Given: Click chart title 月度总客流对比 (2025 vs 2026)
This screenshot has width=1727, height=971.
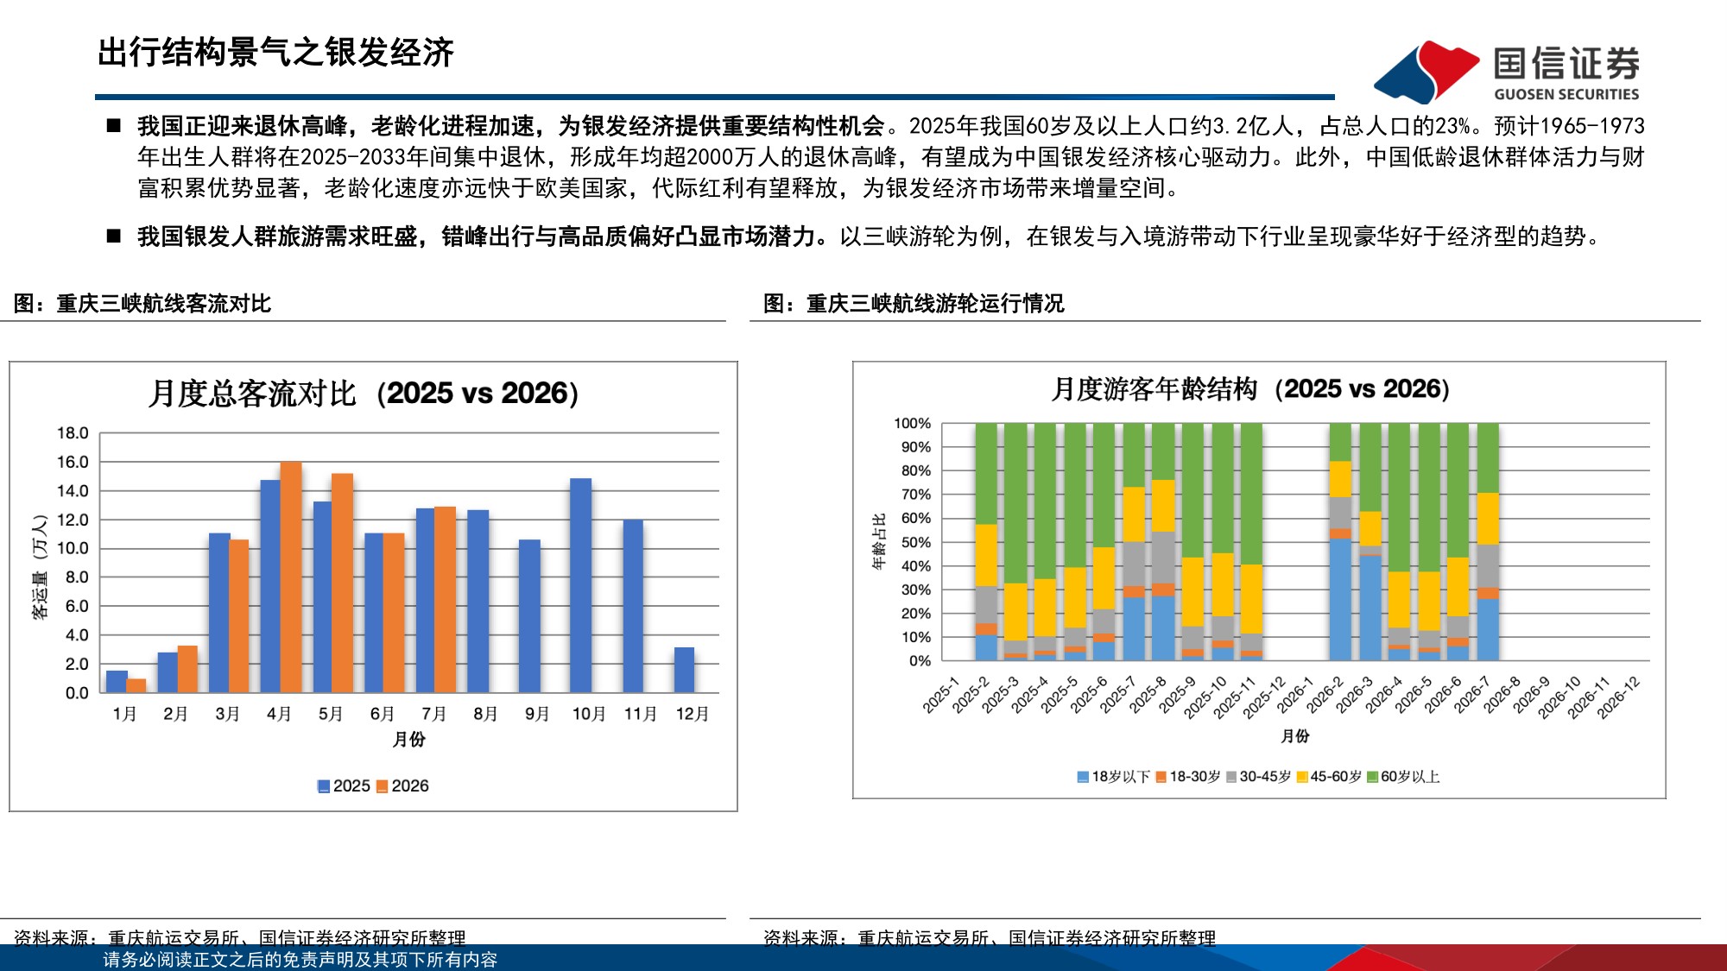Looking at the screenshot, I should pos(364,394).
